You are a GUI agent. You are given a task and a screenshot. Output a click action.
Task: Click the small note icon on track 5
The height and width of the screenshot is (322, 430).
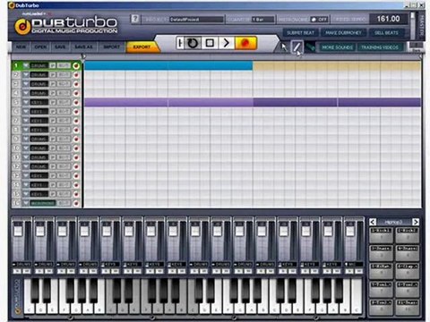53,102
